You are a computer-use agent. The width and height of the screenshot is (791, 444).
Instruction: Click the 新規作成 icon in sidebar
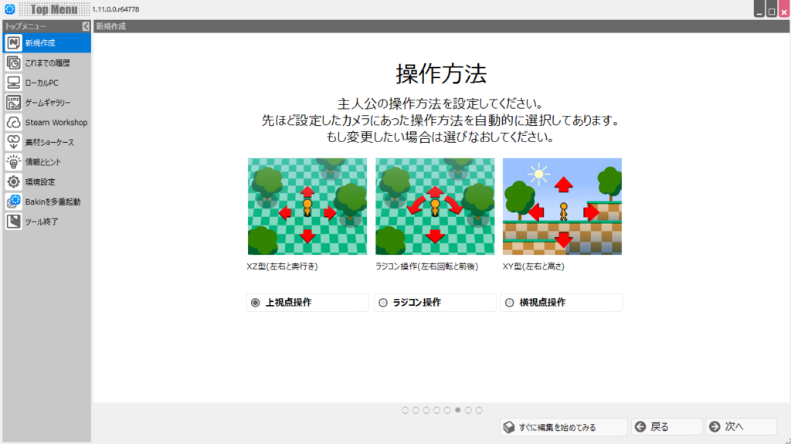tap(13, 43)
